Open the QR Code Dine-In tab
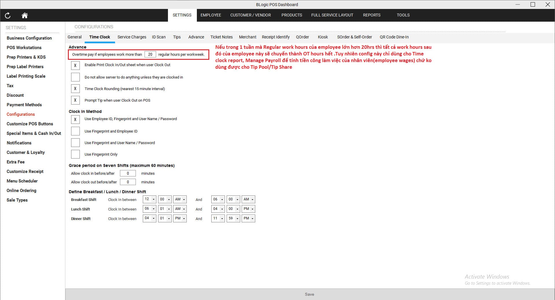The height and width of the screenshot is (300, 555). click(x=394, y=37)
